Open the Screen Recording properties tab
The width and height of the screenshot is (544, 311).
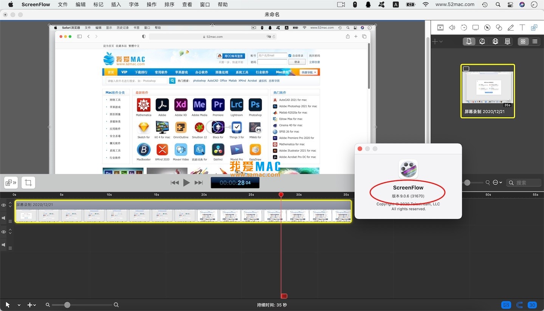point(476,28)
